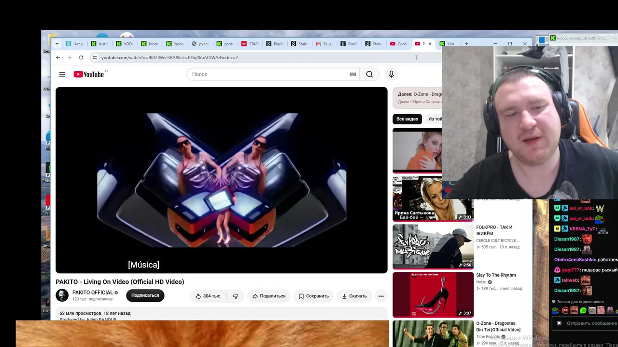Screen dimensions: 618x347
Task: Switch to the Conti YouTube tab
Action: coord(399,44)
